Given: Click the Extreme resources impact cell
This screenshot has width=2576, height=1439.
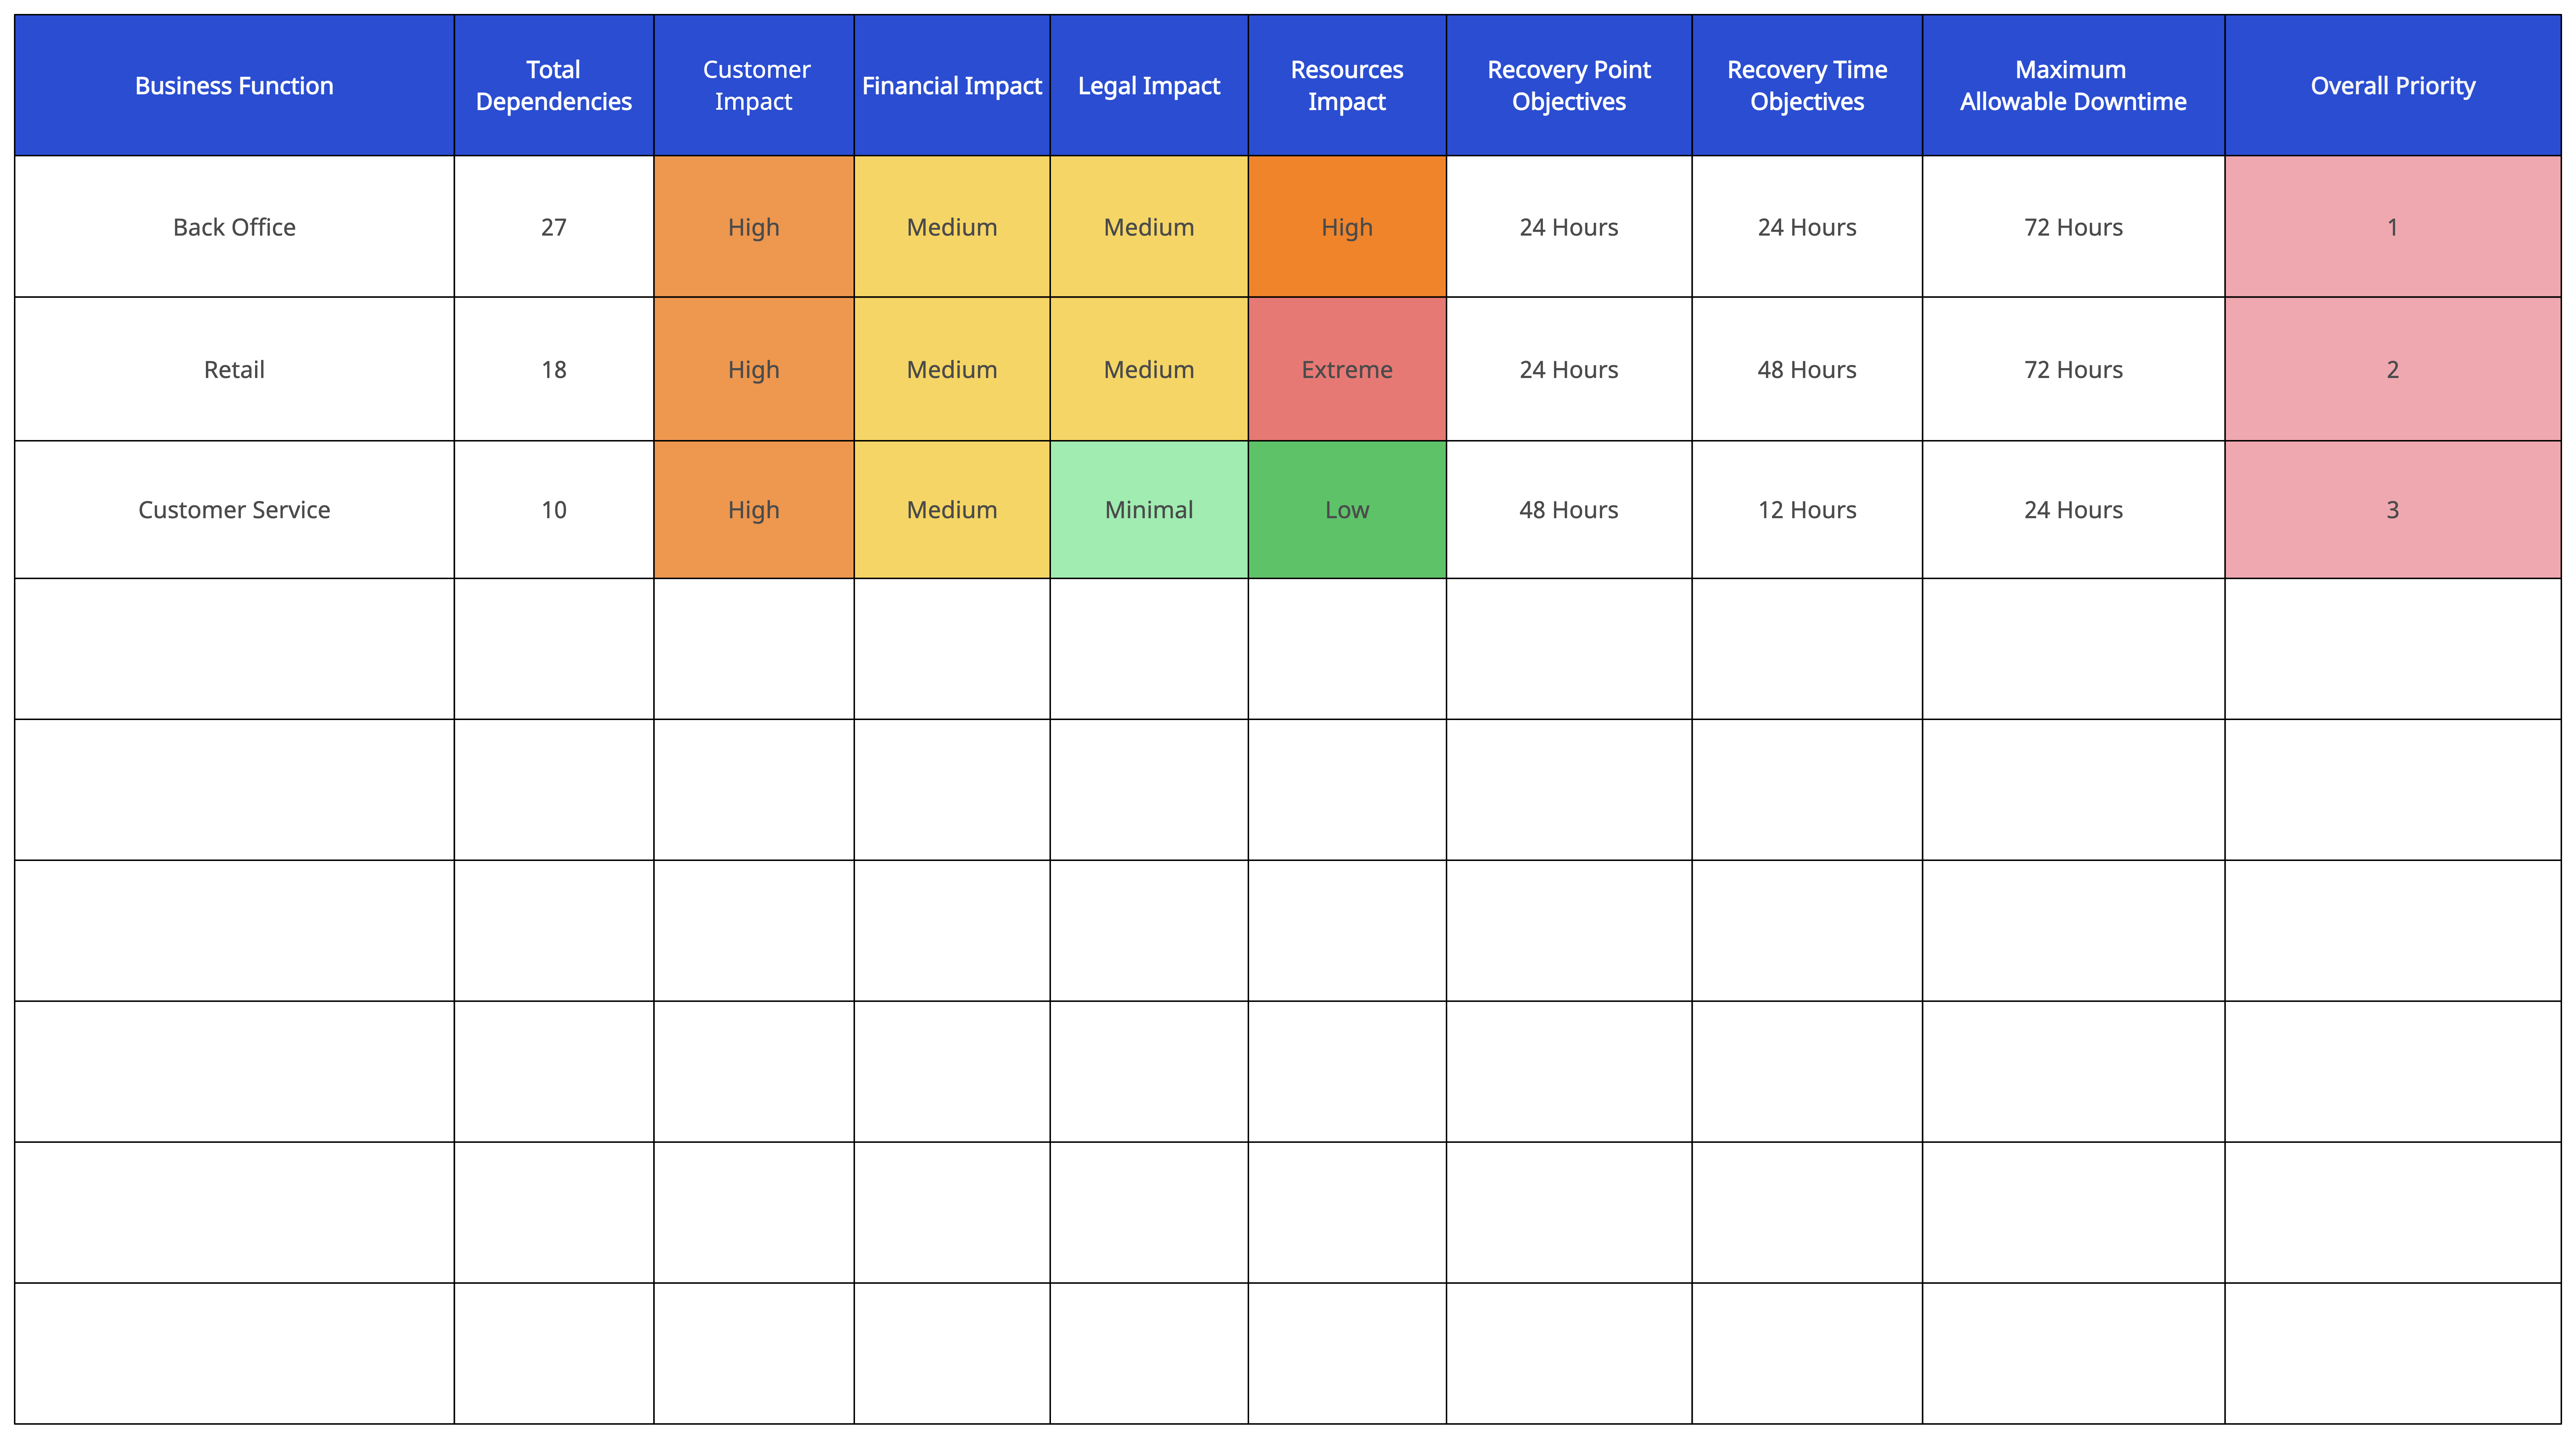Looking at the screenshot, I should tap(1346, 368).
